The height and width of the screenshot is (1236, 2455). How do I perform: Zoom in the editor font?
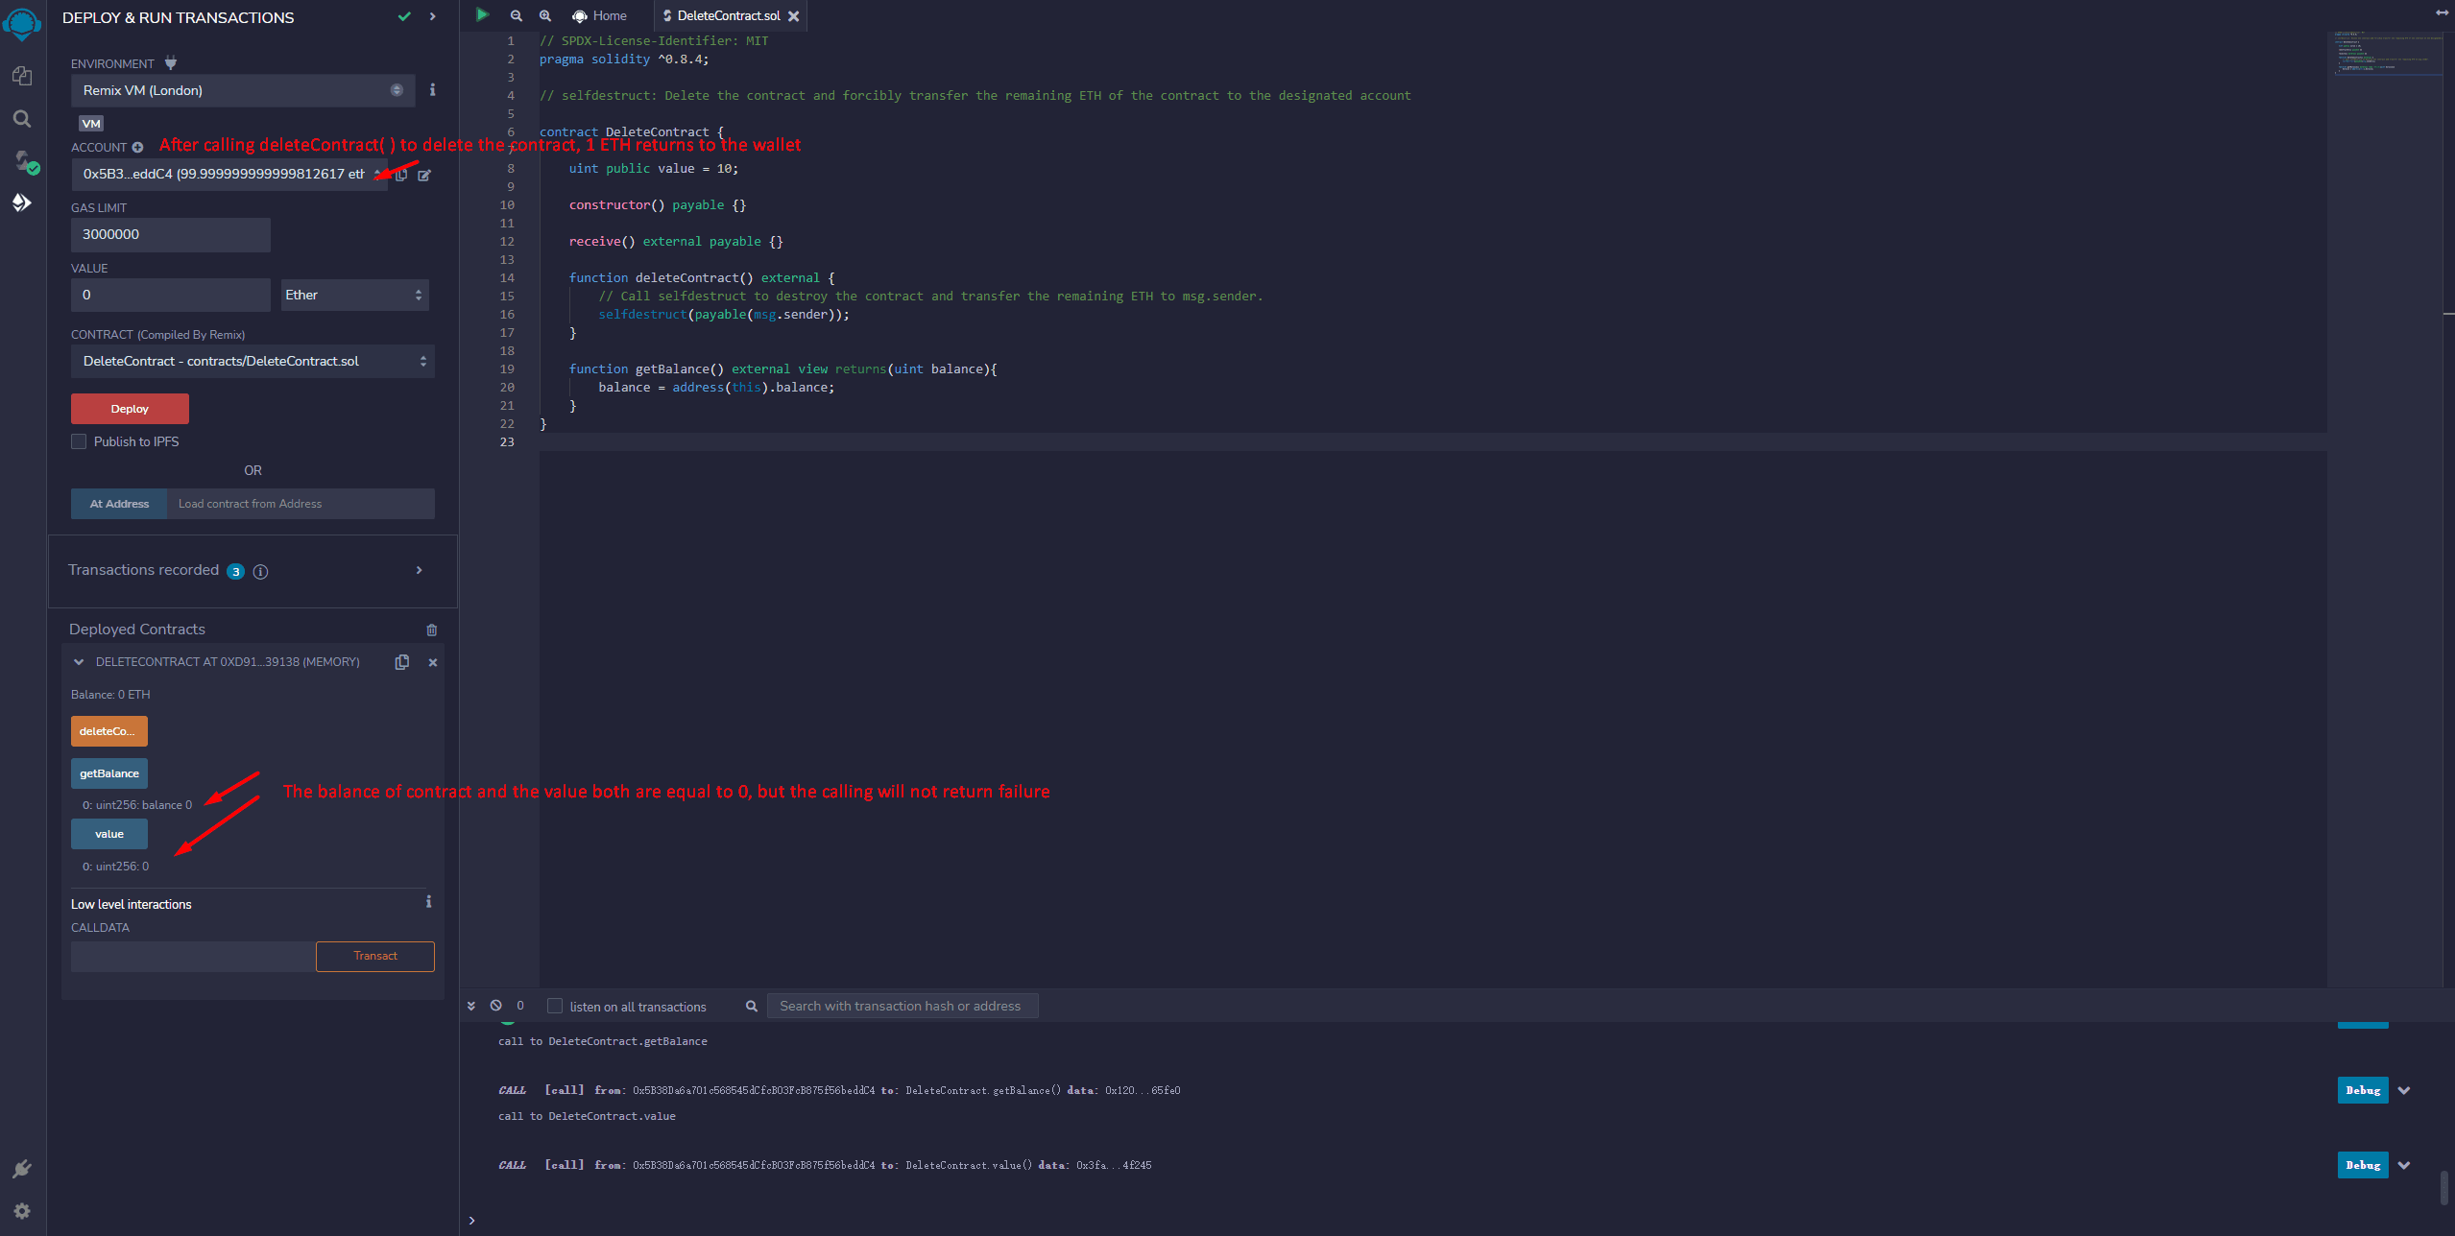[545, 15]
